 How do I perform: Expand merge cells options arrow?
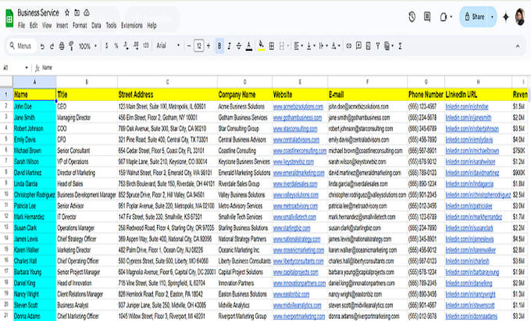point(288,46)
